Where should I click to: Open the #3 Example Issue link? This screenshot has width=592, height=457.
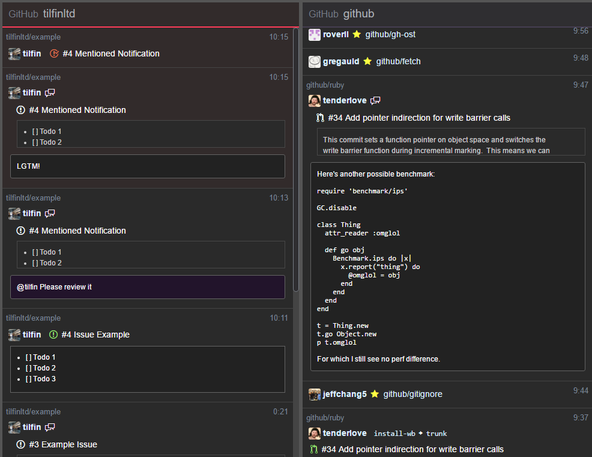[63, 444]
